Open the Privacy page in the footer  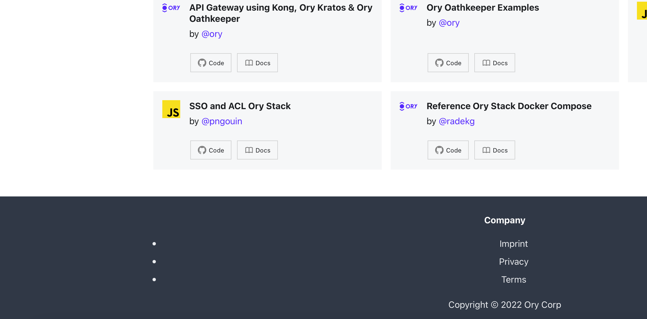tap(514, 261)
